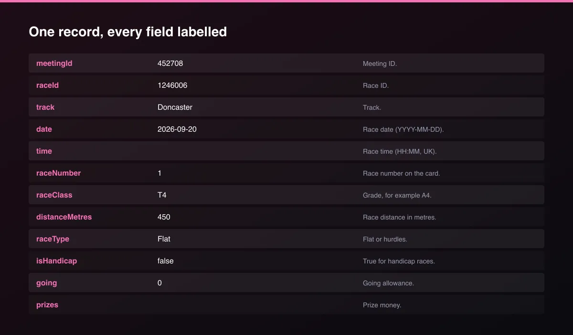The height and width of the screenshot is (335, 573).
Task: Click the "Race distance in metres." description
Action: click(400, 217)
